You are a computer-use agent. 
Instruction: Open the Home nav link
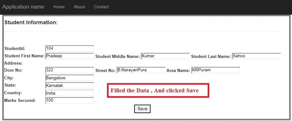[59, 7]
